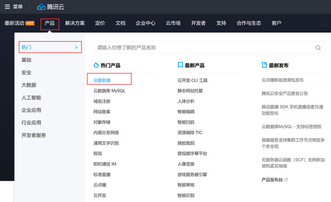Select 开发者服务 in the category sidebar
This screenshot has width=331, height=202.
[34, 135]
